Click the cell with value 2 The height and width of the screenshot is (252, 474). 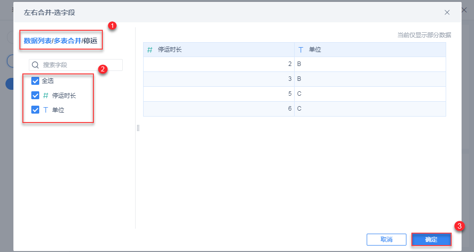(219, 64)
